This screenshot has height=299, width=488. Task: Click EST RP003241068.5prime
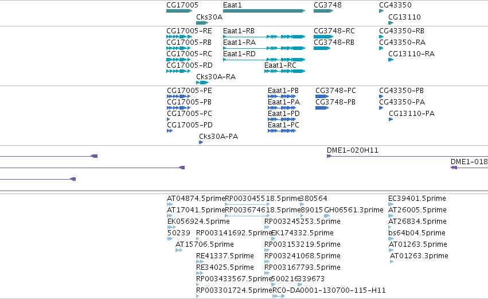[x=267, y=262]
